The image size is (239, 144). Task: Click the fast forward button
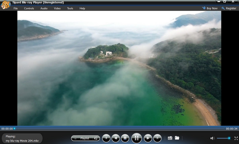[148, 138]
